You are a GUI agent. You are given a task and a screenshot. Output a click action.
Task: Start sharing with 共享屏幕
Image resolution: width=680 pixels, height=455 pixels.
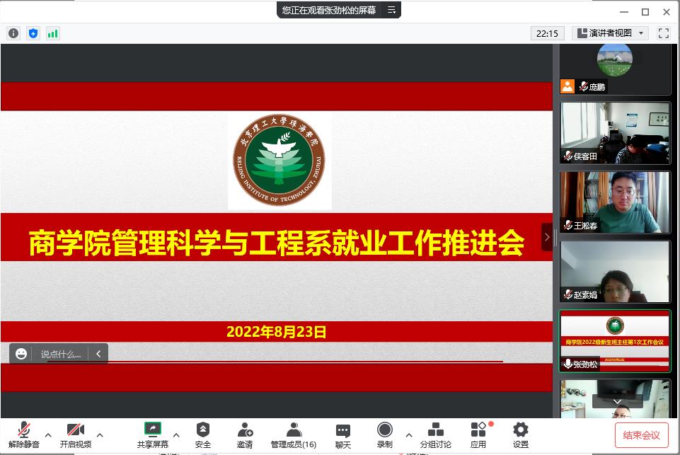click(x=153, y=435)
